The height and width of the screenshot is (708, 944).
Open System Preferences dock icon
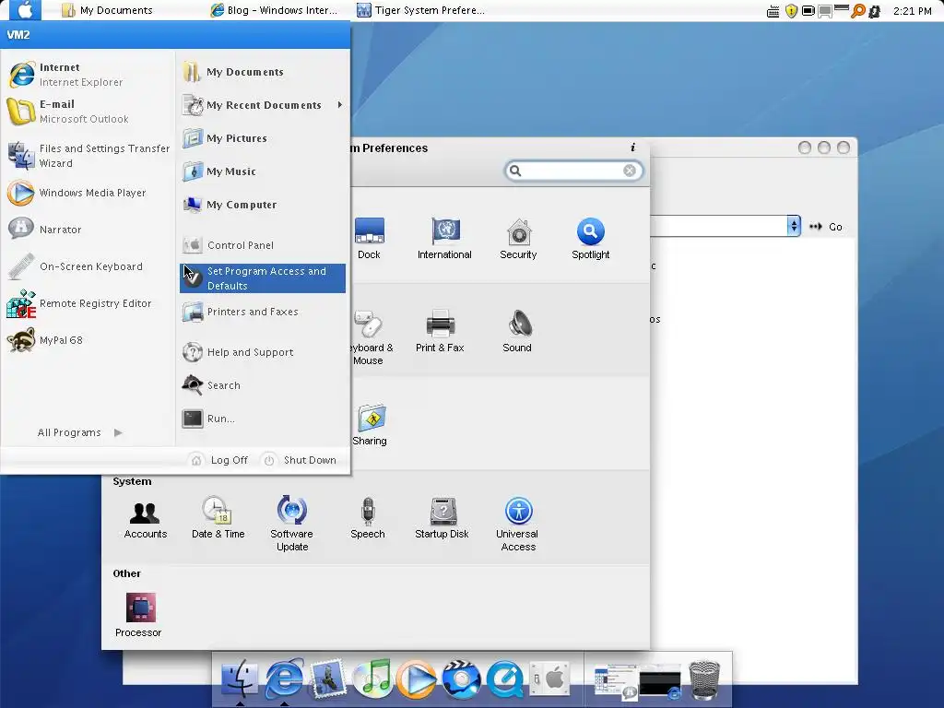tap(549, 679)
